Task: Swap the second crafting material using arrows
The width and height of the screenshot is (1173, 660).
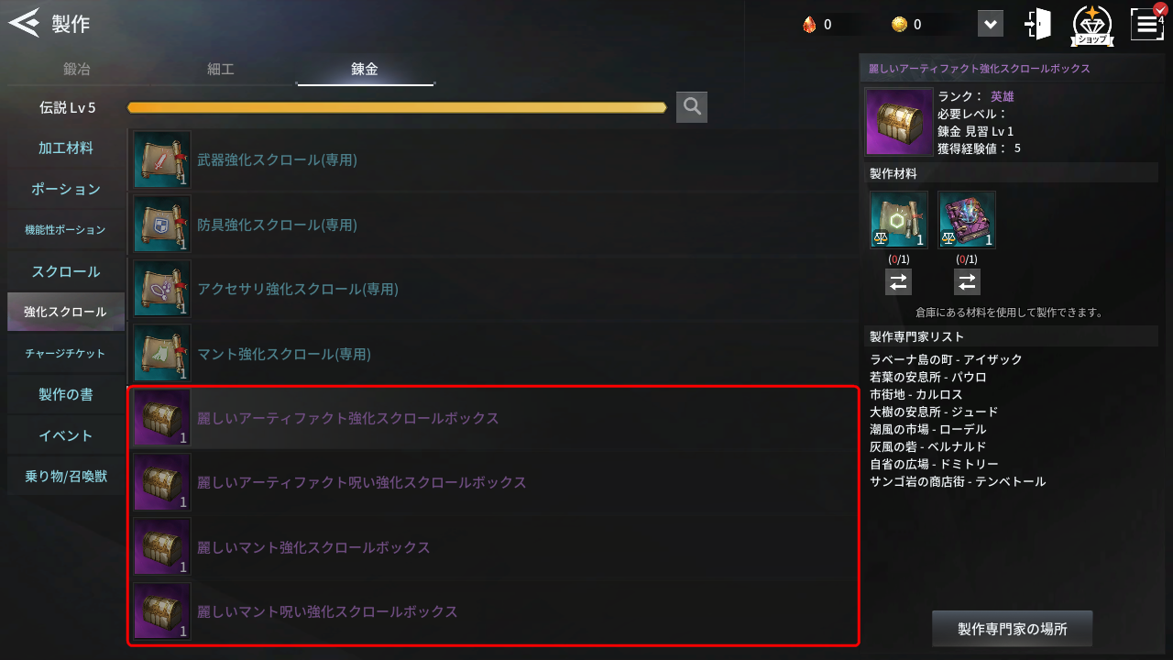Action: click(967, 281)
